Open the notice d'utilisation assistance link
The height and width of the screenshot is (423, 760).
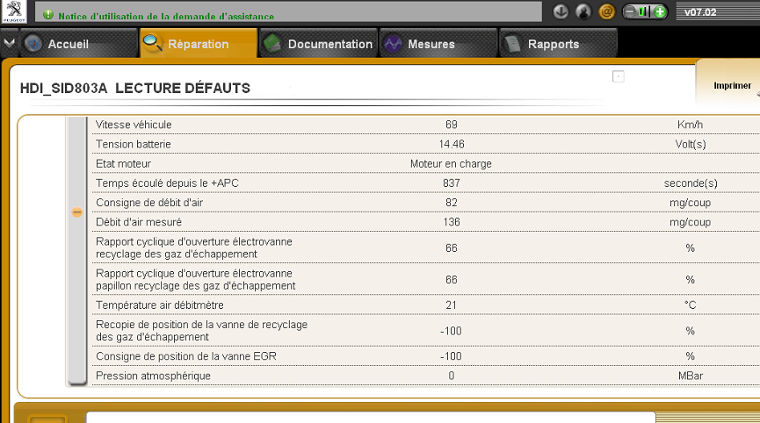pyautogui.click(x=166, y=16)
